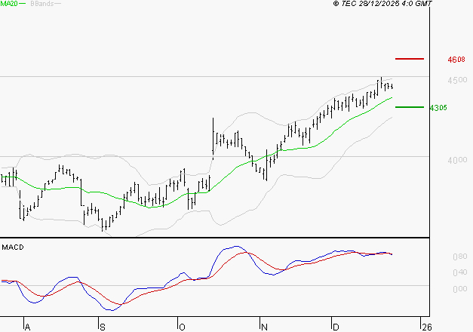
Task: Click the MACD panel title
Action: (x=13, y=247)
